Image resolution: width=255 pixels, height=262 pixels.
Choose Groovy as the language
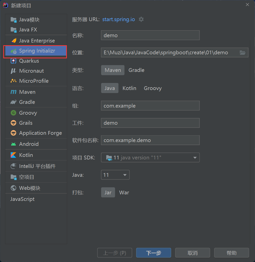(153, 88)
